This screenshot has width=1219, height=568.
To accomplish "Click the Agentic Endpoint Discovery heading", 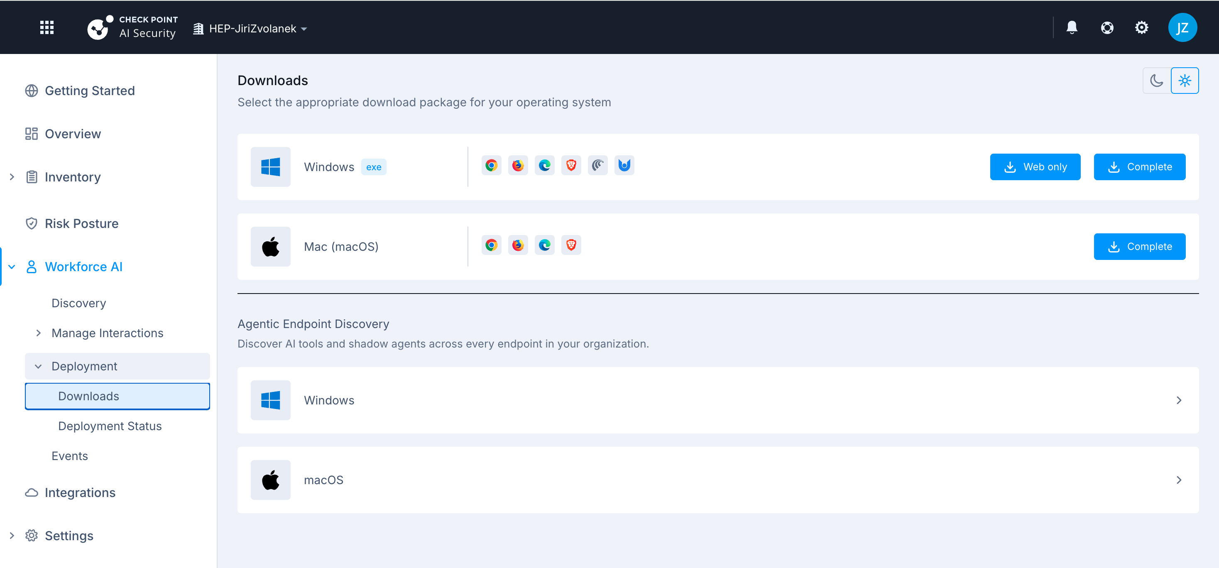I will [313, 324].
